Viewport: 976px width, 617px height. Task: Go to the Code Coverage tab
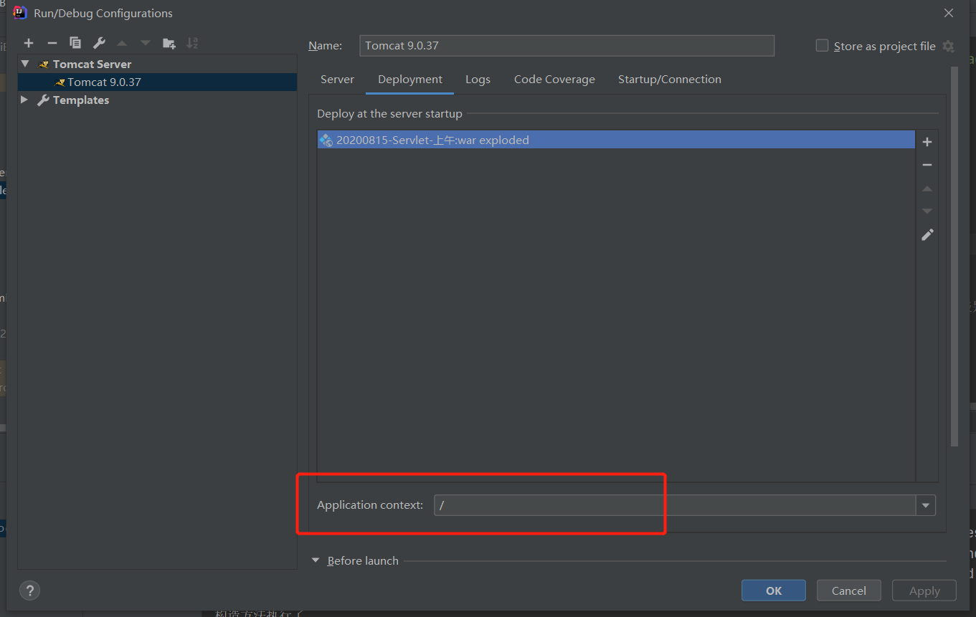554,80
